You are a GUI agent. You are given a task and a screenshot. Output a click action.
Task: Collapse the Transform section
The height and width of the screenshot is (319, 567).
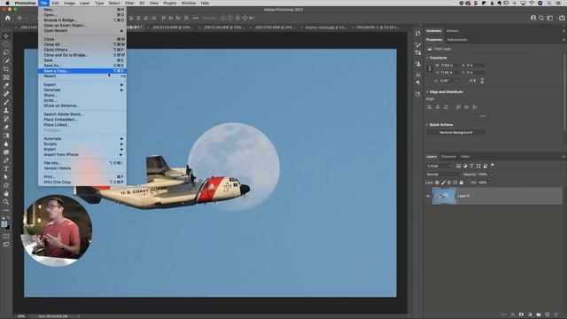427,58
